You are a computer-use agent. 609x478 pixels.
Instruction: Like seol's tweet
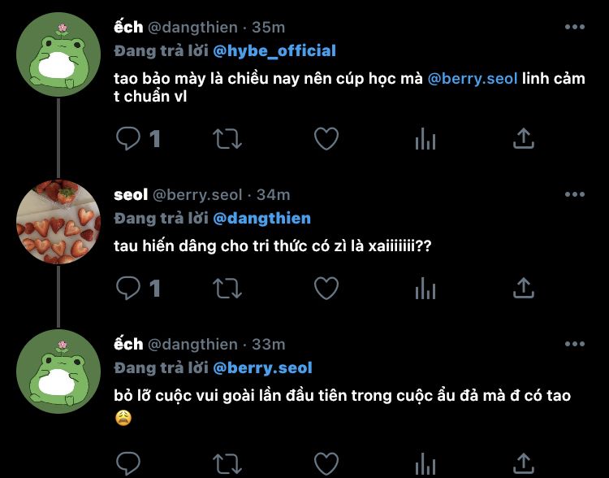tap(326, 288)
